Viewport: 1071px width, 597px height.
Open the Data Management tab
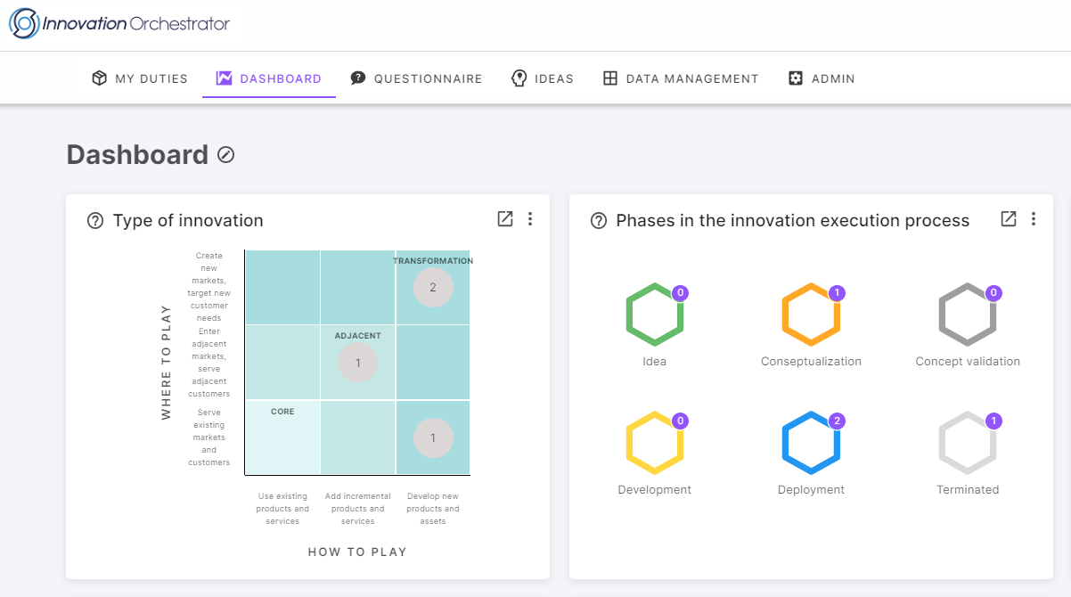(681, 78)
